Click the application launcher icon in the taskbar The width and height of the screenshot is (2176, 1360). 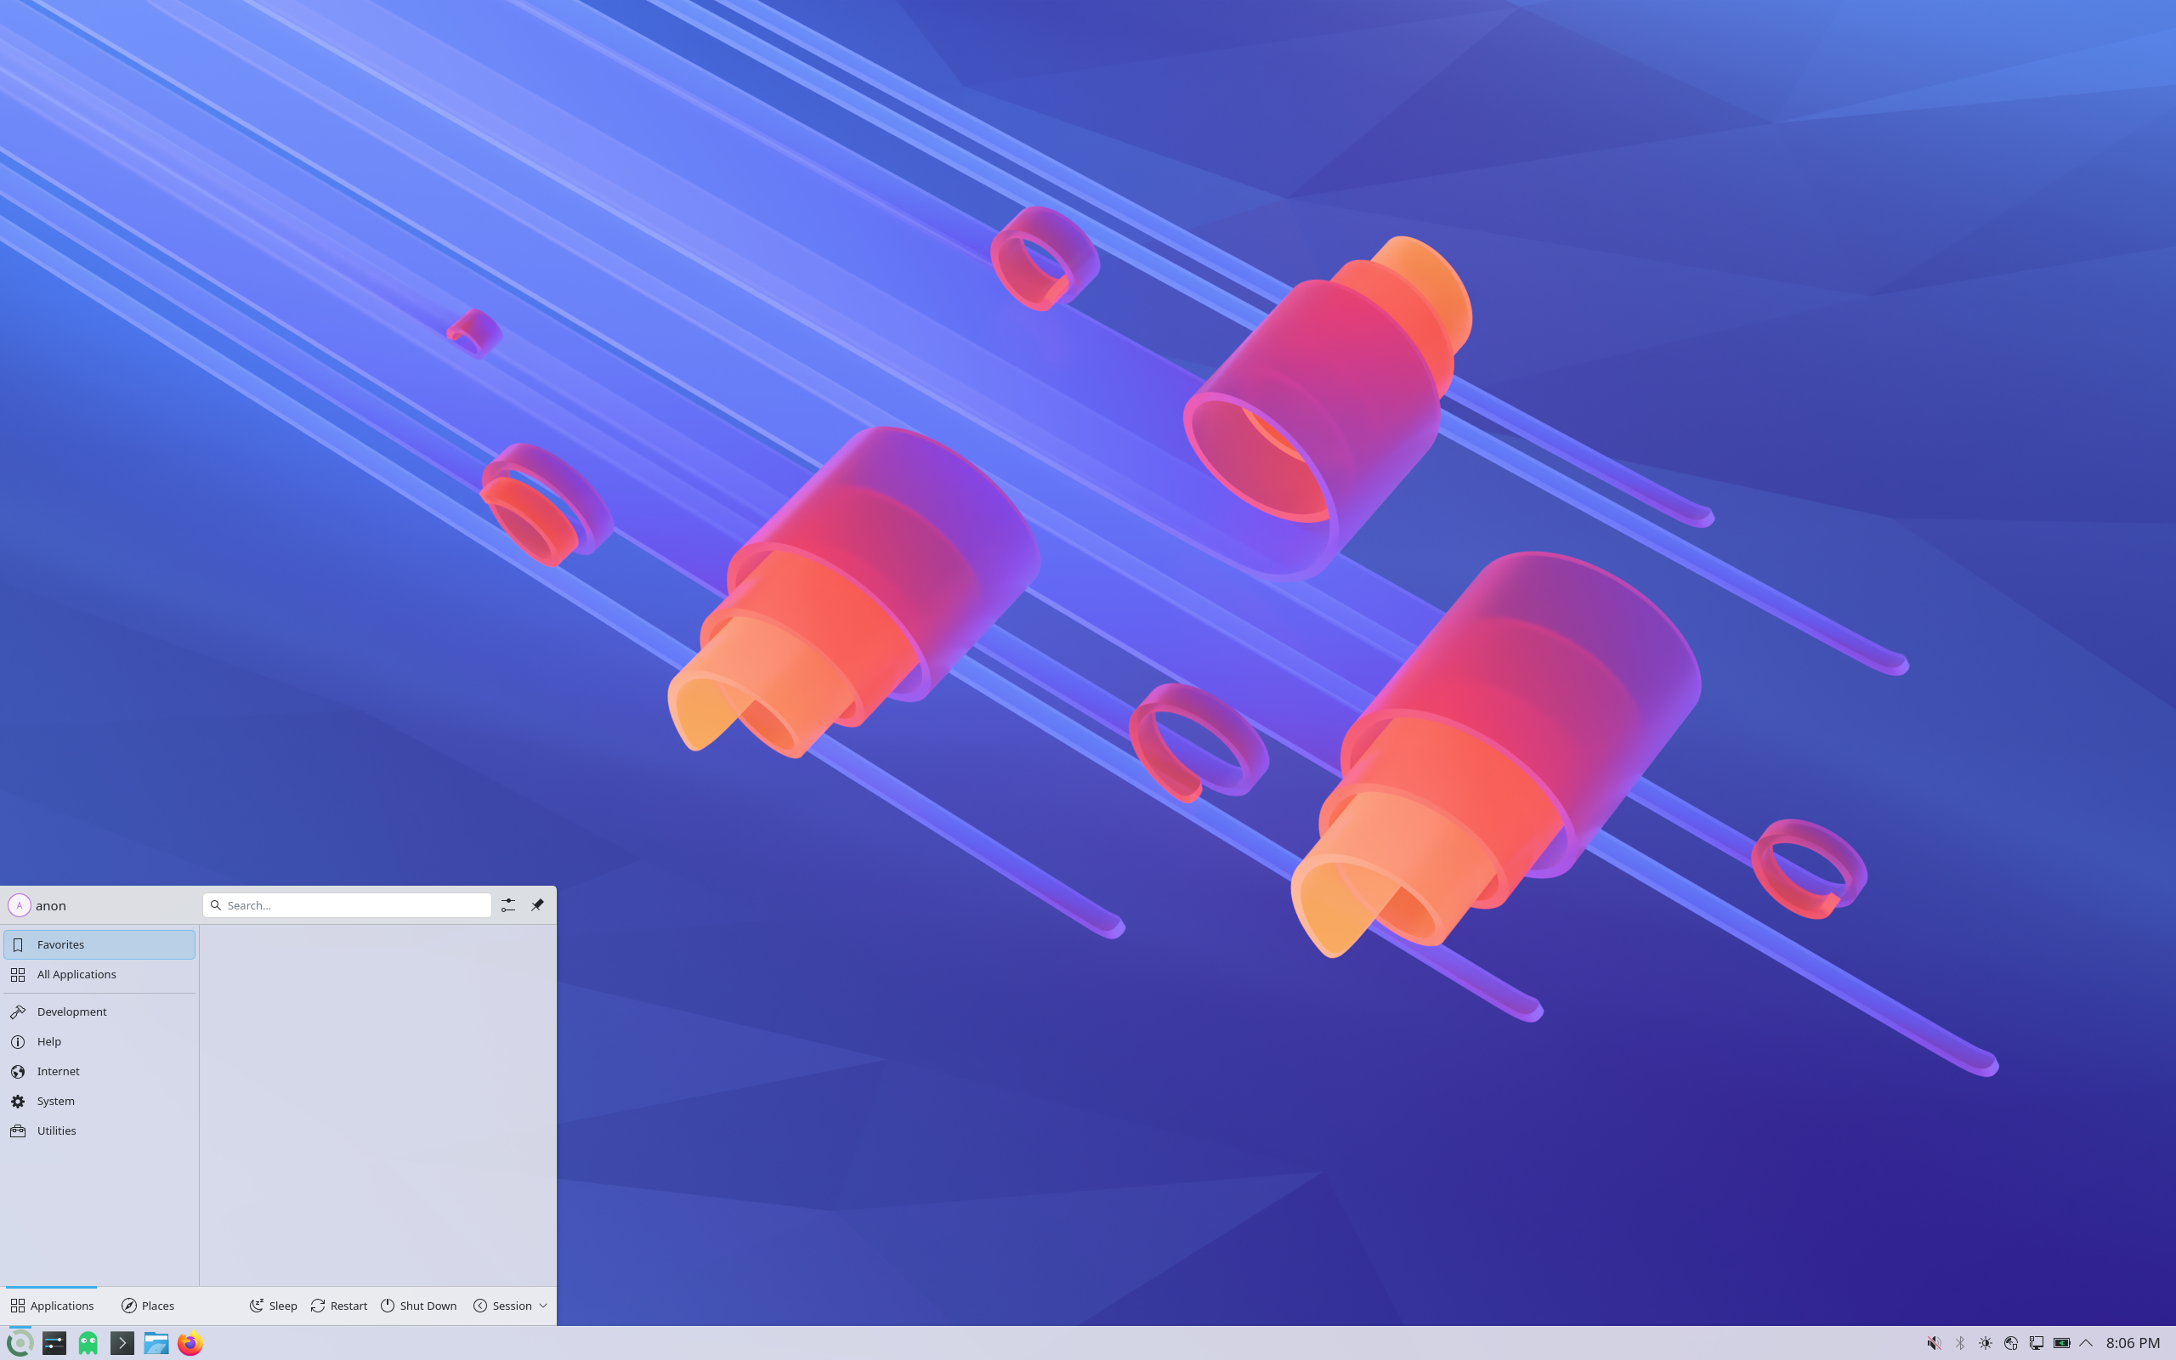[20, 1343]
